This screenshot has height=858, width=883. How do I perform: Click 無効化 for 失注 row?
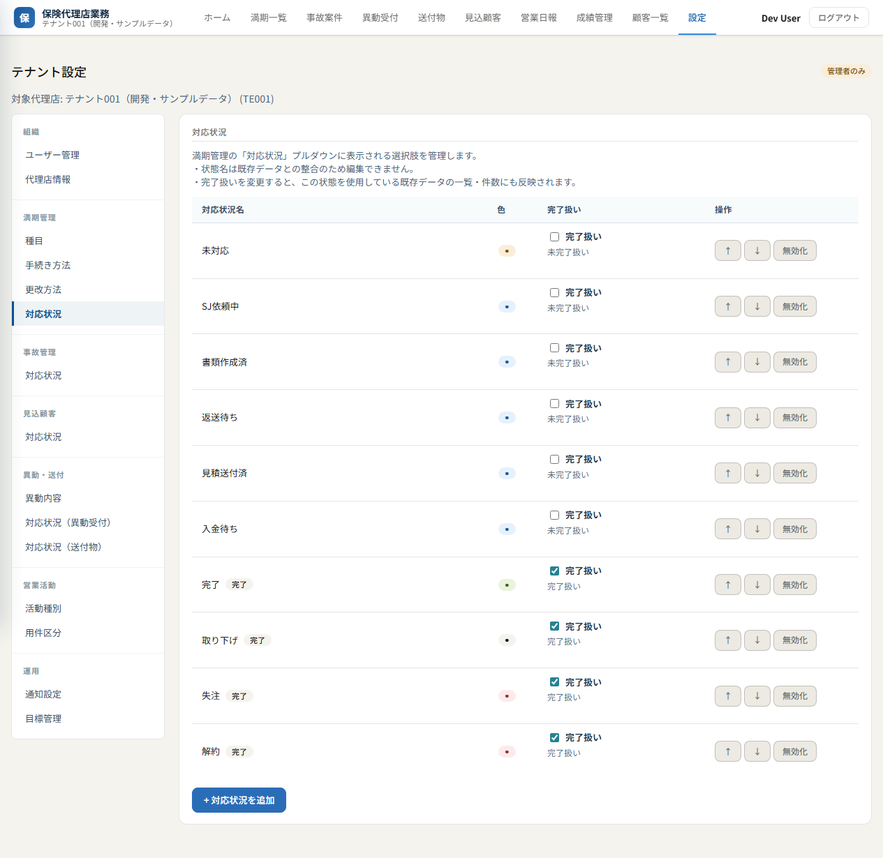795,696
